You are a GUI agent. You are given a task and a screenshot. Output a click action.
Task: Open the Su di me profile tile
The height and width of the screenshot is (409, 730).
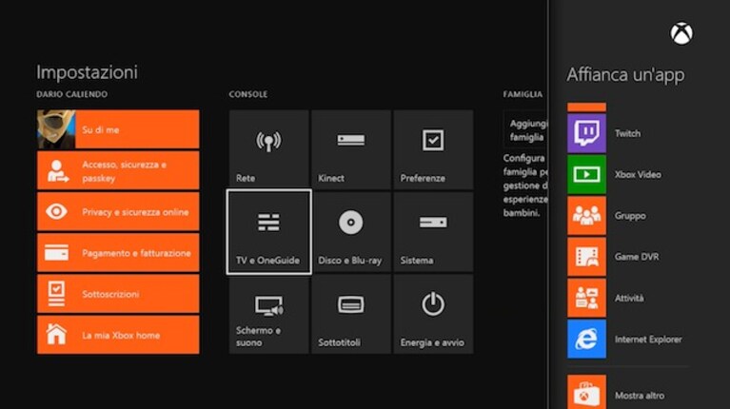(x=118, y=129)
